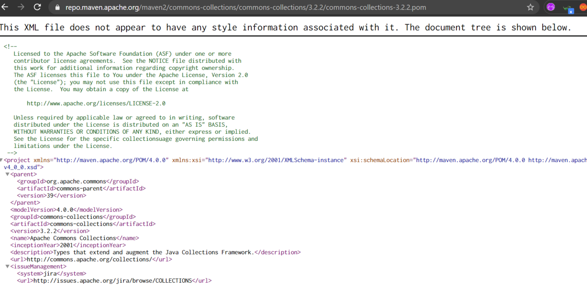Click artifactId value commons-parent
This screenshot has height=285, width=587.
80,189
